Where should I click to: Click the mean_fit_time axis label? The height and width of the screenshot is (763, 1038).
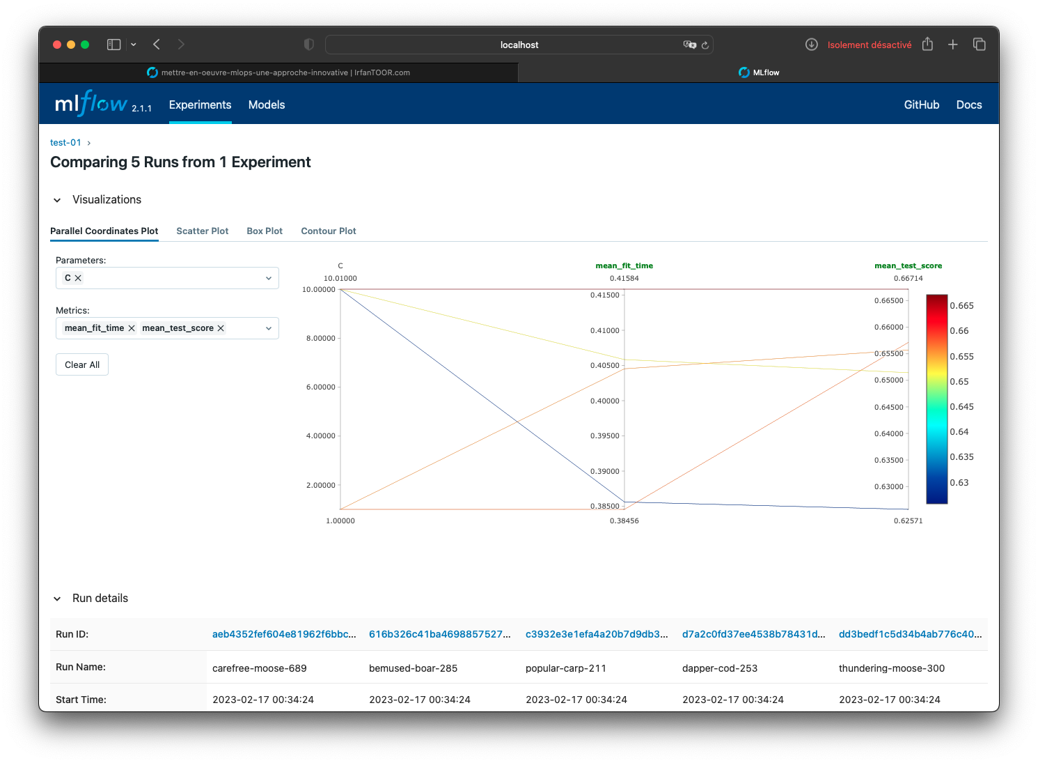[624, 265]
